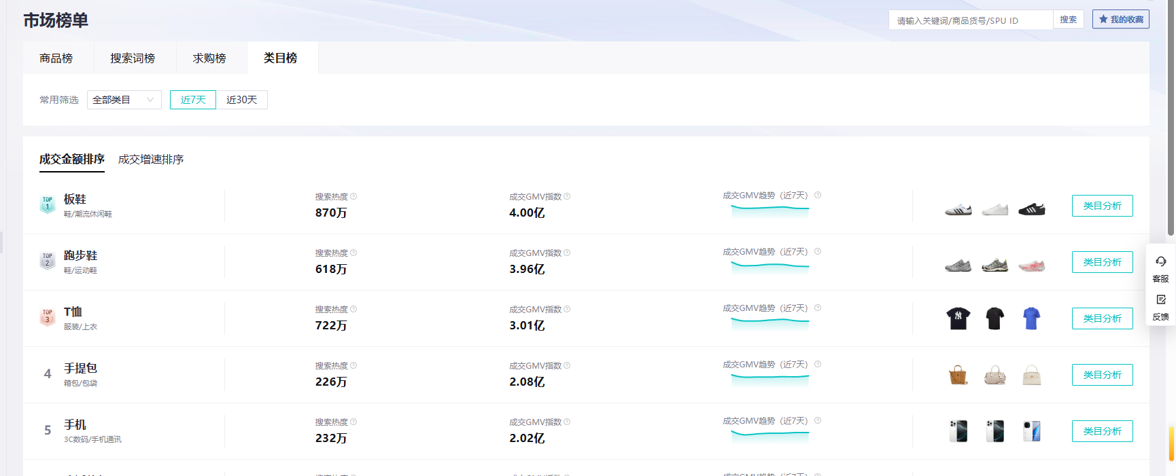
Task: Open 类目分析 for 手提包
Action: (1102, 375)
